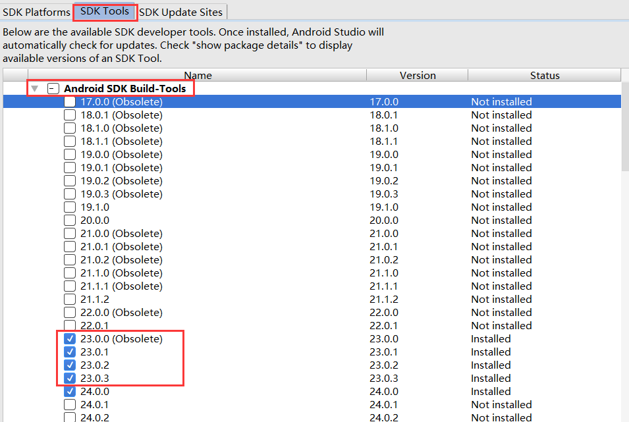
Task: Select the '18.1.1 (Obsolete)' row label
Action: click(122, 141)
